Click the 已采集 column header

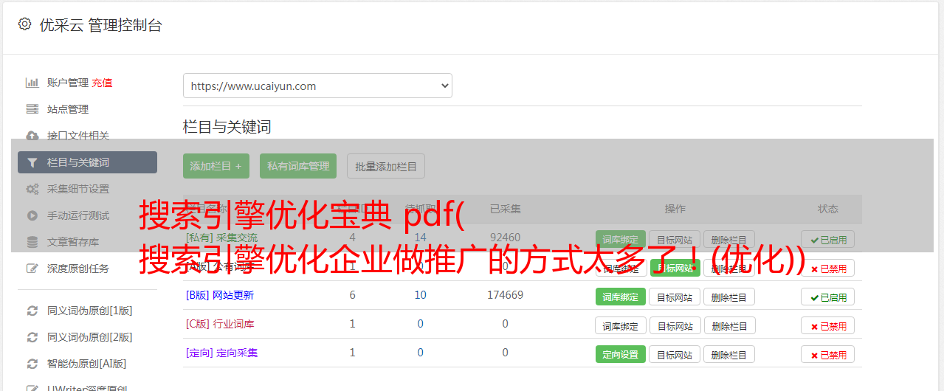tap(505, 209)
